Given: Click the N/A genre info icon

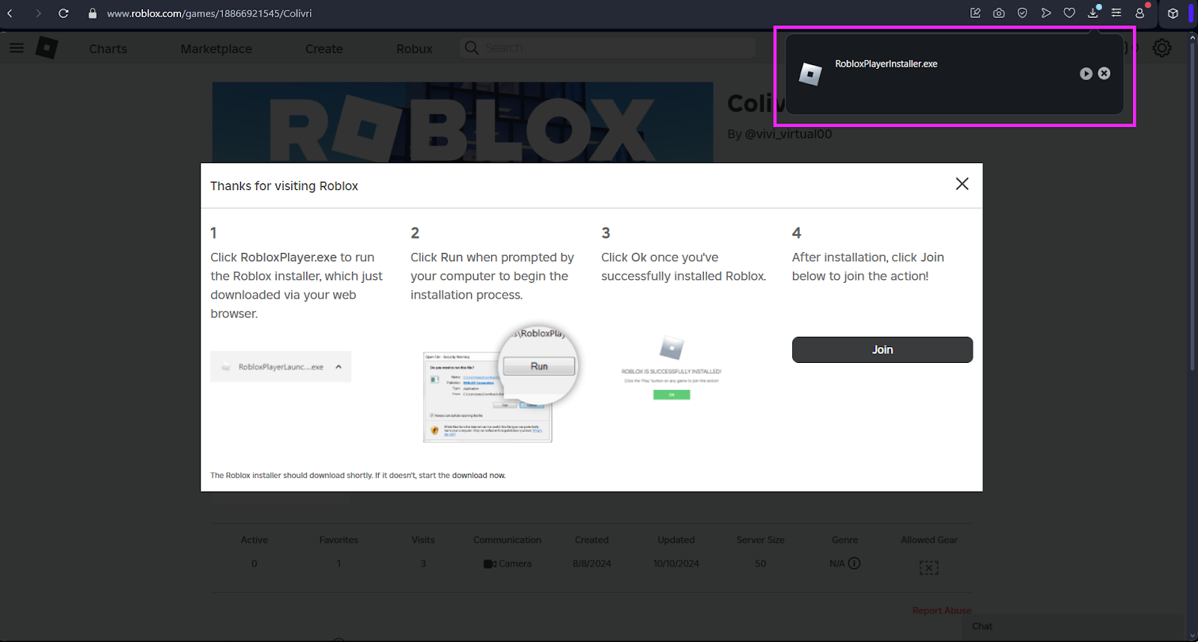Looking at the screenshot, I should pos(854,563).
